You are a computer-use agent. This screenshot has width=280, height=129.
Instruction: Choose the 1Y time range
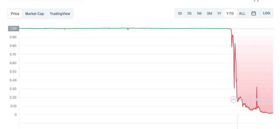(219, 14)
